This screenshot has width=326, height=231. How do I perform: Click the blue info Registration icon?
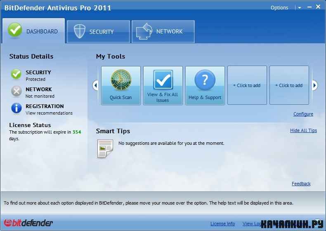(x=17, y=108)
